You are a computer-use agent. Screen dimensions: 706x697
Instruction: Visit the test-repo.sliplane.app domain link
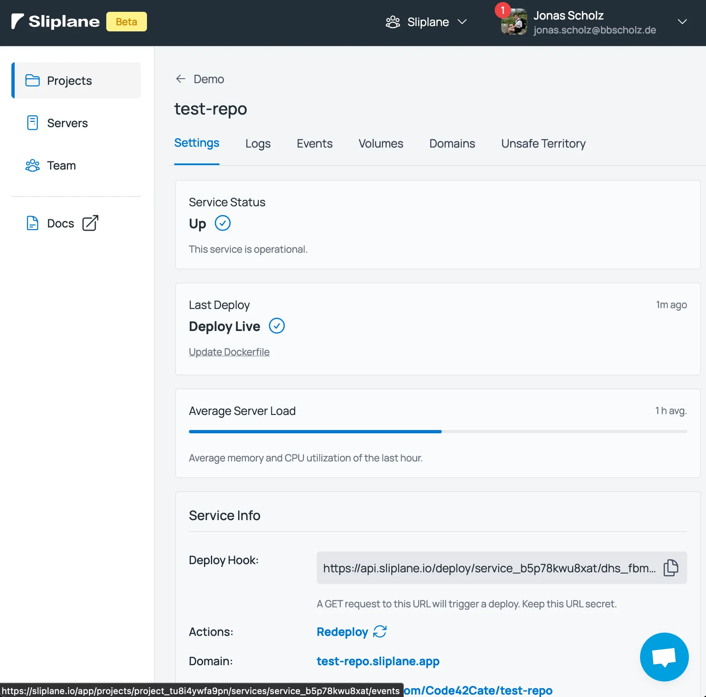pos(378,661)
